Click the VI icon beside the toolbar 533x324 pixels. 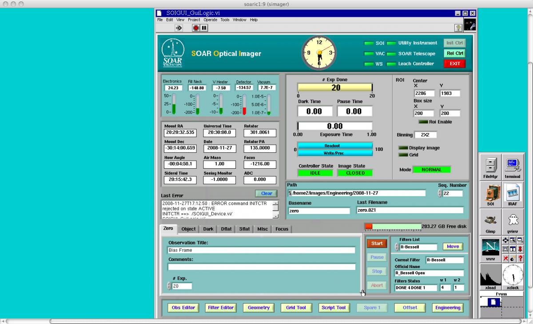tap(470, 24)
